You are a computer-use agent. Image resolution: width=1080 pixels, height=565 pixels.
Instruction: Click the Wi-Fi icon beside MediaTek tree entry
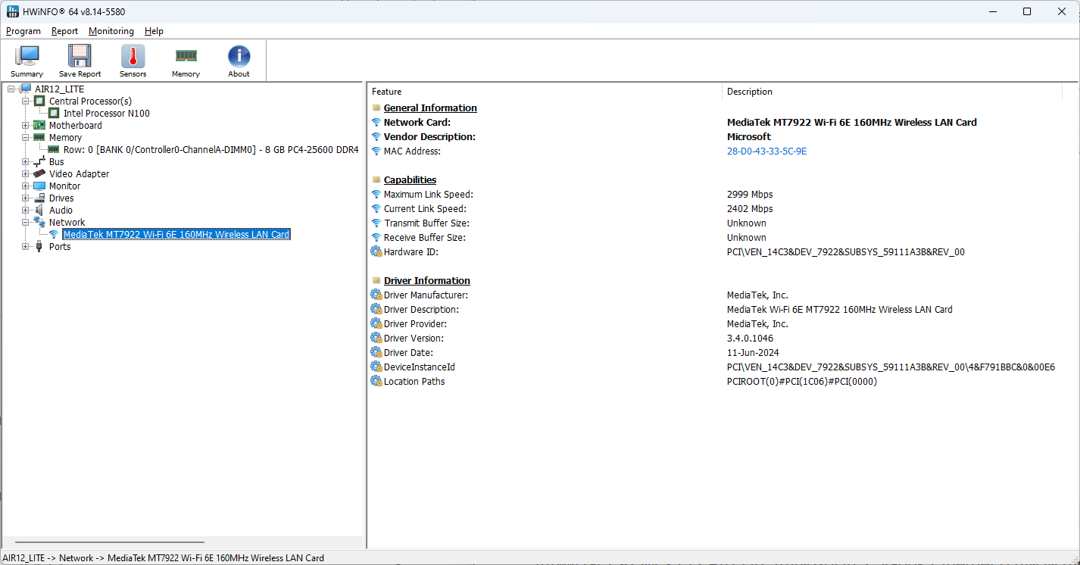[x=54, y=235]
